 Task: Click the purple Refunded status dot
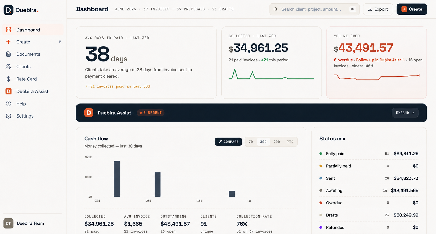point(321,227)
